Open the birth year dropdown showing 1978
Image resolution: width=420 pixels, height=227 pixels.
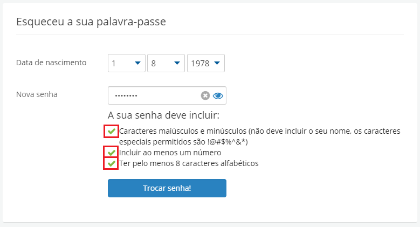click(206, 63)
